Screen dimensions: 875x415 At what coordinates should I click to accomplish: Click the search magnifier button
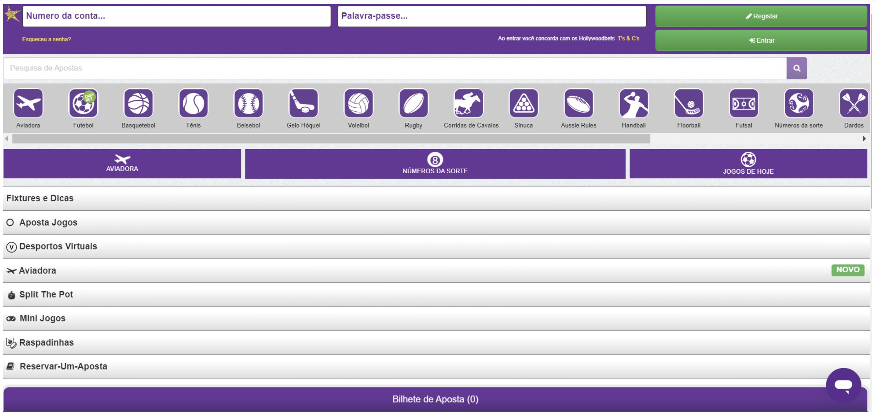pyautogui.click(x=797, y=68)
